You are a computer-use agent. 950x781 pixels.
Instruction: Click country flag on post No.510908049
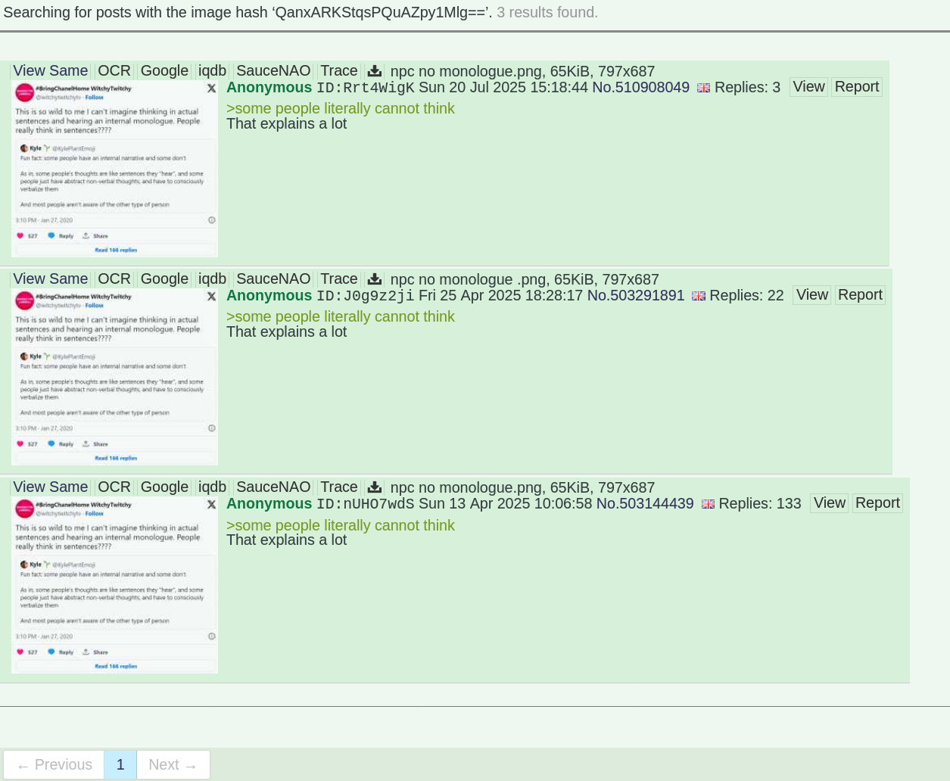click(703, 88)
